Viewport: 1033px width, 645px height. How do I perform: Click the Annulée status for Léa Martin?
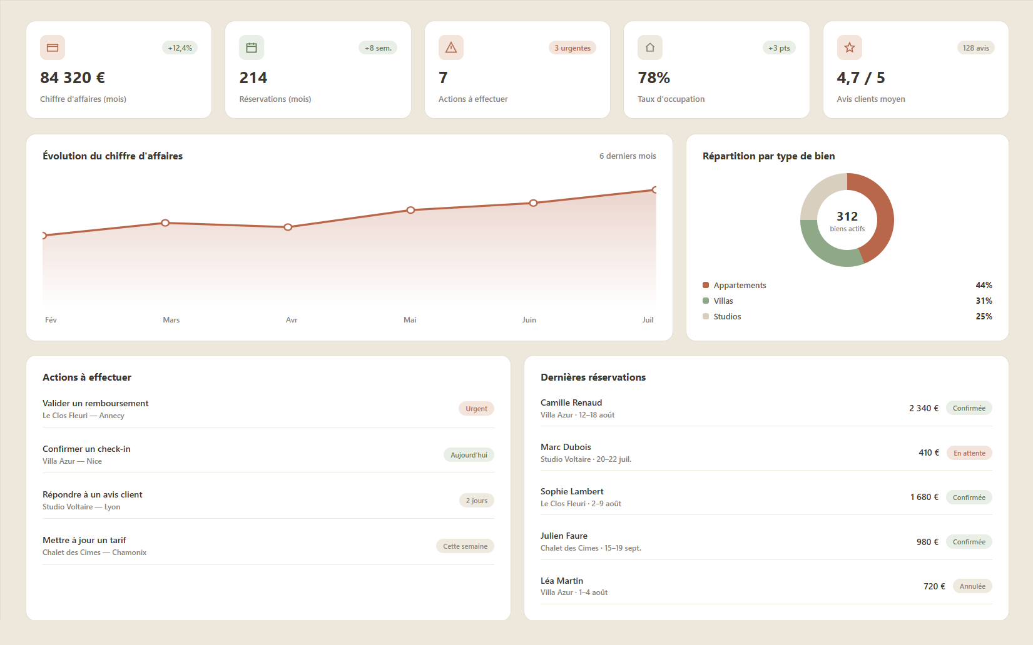pyautogui.click(x=972, y=586)
